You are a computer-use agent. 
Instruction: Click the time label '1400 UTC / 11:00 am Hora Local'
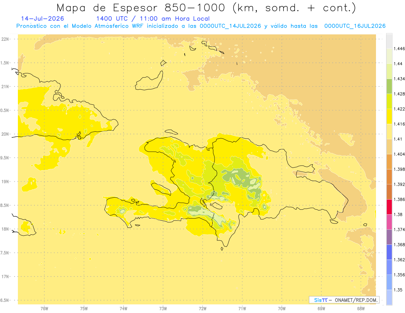coord(153,19)
